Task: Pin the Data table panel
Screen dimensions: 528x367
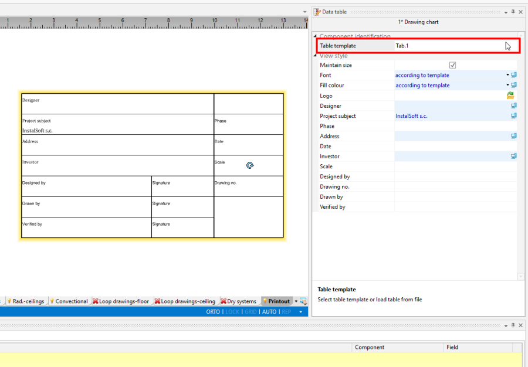Action: coord(513,12)
